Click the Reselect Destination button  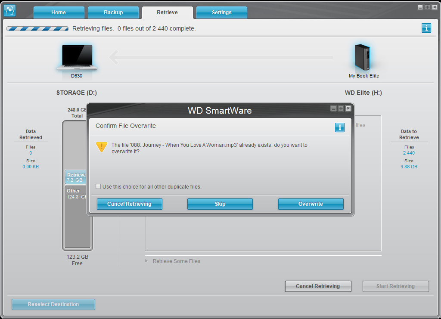[53, 304]
